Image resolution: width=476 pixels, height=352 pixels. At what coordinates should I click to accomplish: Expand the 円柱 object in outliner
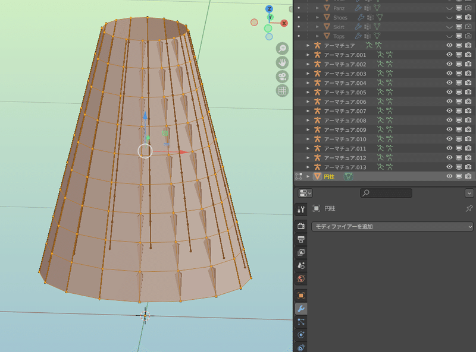tap(308, 176)
